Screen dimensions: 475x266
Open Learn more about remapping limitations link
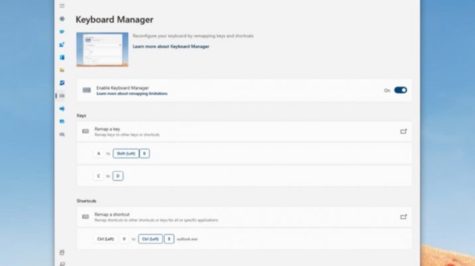click(x=132, y=94)
